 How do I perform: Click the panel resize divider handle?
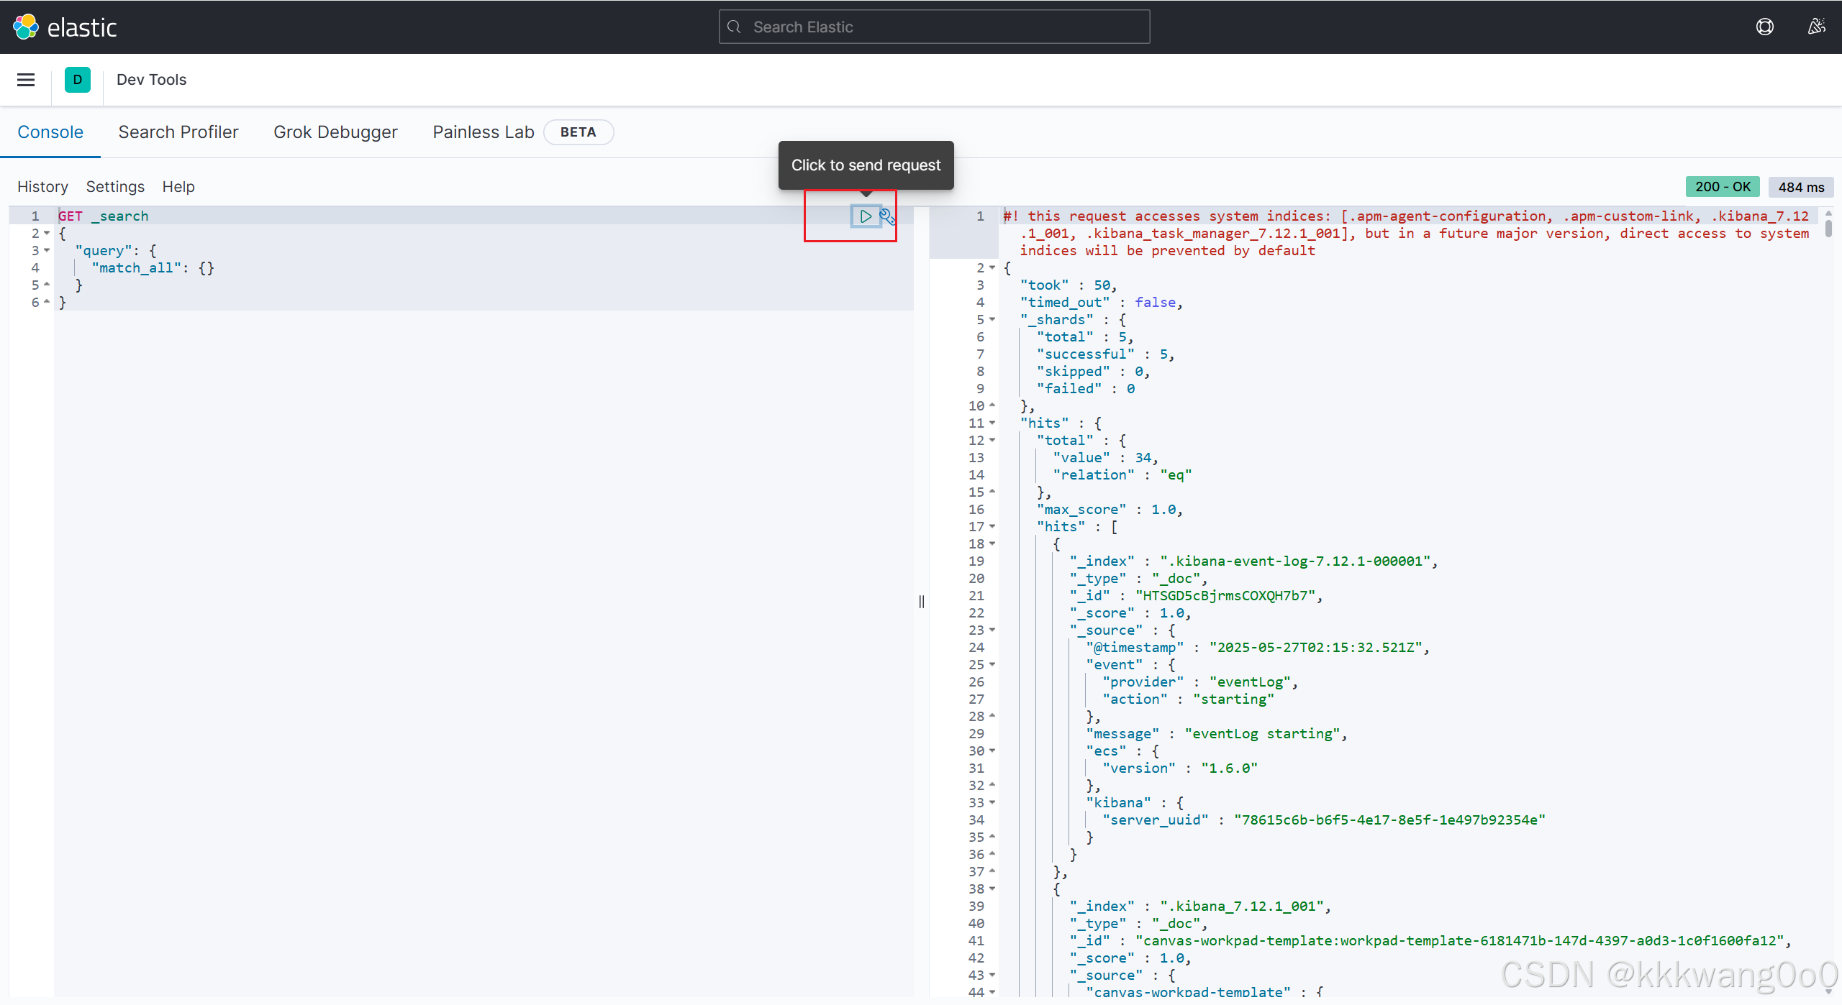pyautogui.click(x=922, y=602)
